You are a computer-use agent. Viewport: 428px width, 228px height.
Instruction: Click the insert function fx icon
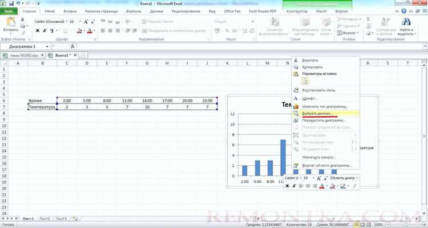point(72,46)
